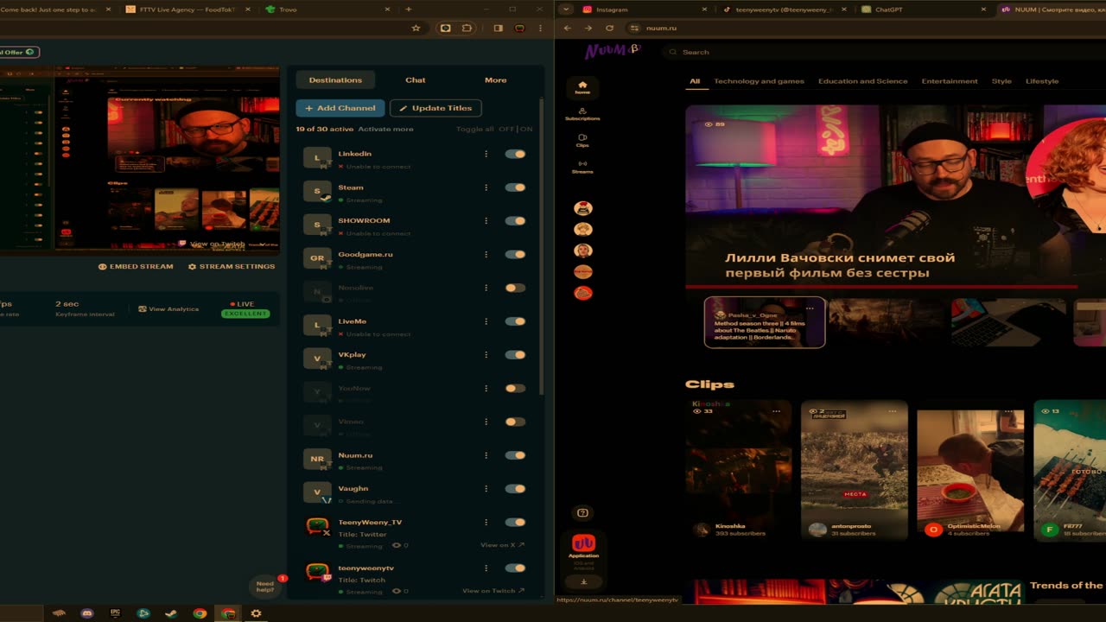Enable the YouNow destination
Viewport: 1106px width, 622px height.
(x=515, y=388)
